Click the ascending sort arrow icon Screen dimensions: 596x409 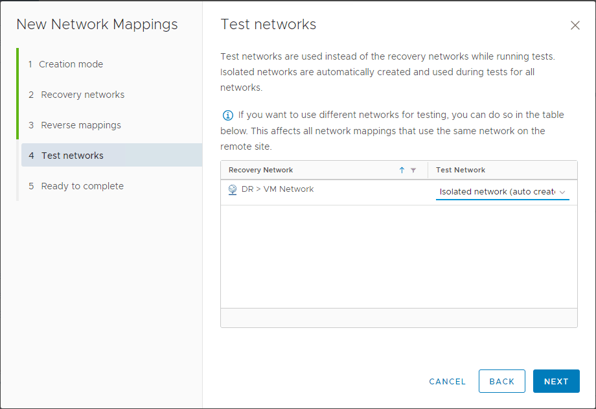point(402,170)
